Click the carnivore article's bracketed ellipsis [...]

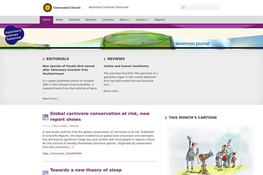coord(71,147)
